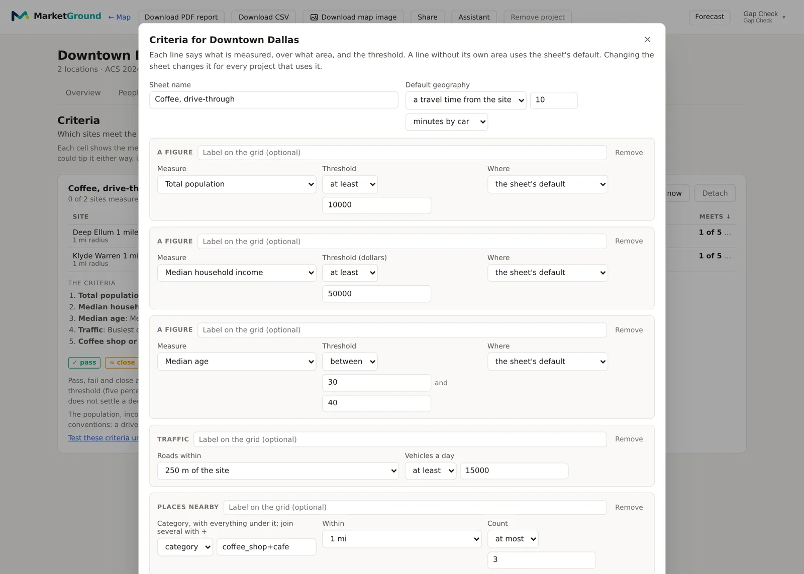Open the Median age measure dropdown
804x574 pixels.
coord(237,362)
